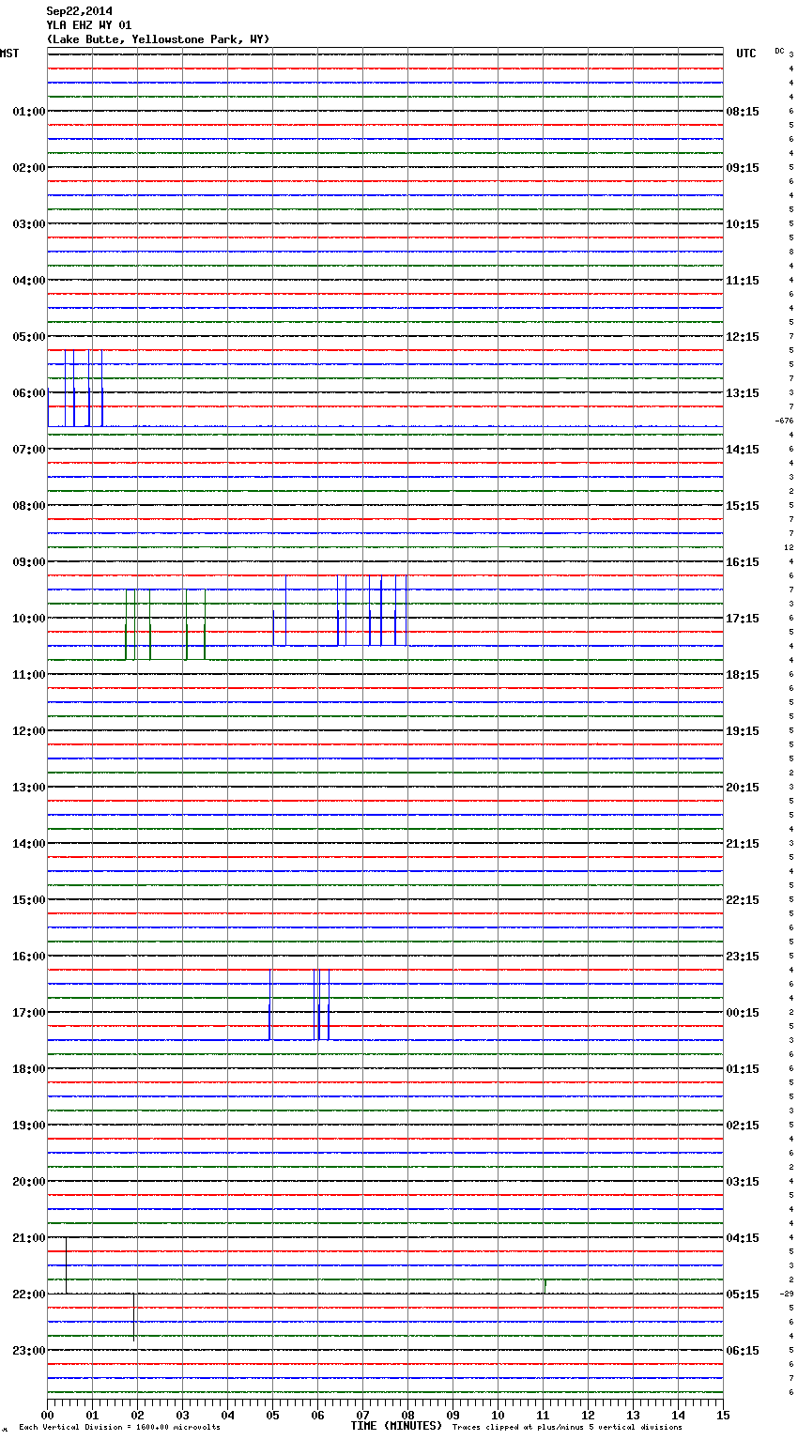Click minute 08 on the time axis
Image resolution: width=798 pixels, height=1440 pixels.
click(x=407, y=1415)
